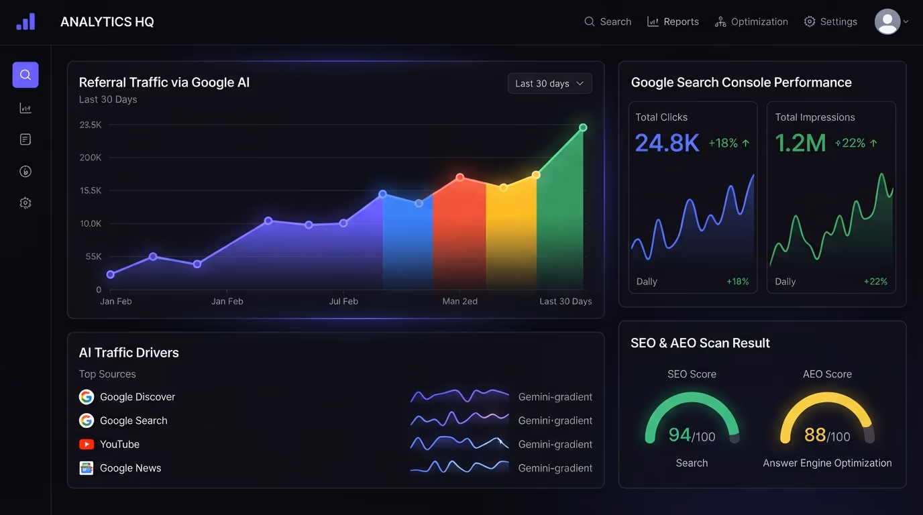The height and width of the screenshot is (515, 923).
Task: Click the Google icon beside Google Search
Action: (87, 420)
